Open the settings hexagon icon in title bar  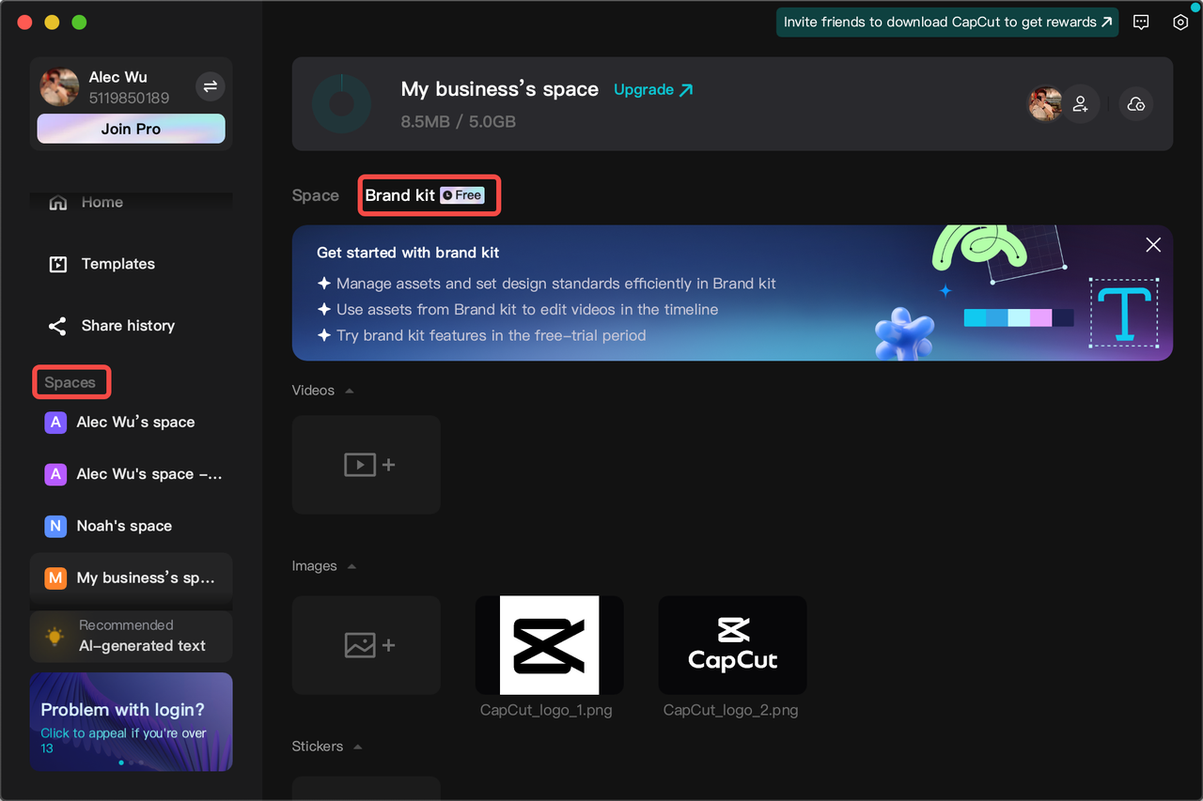(1180, 23)
